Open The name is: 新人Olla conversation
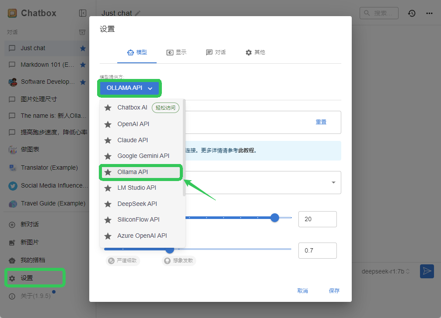 pos(46,116)
